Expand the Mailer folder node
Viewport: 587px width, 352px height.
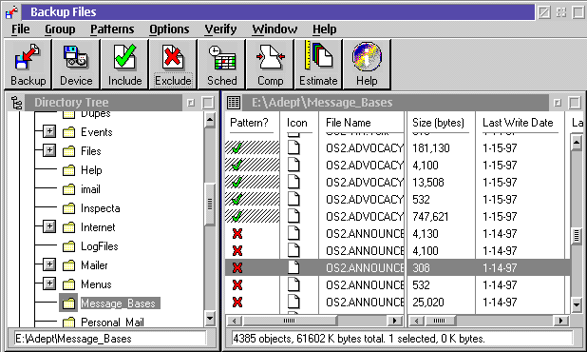click(x=49, y=264)
